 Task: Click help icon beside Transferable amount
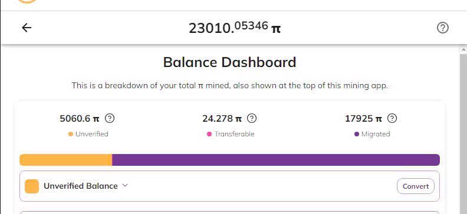[252, 118]
